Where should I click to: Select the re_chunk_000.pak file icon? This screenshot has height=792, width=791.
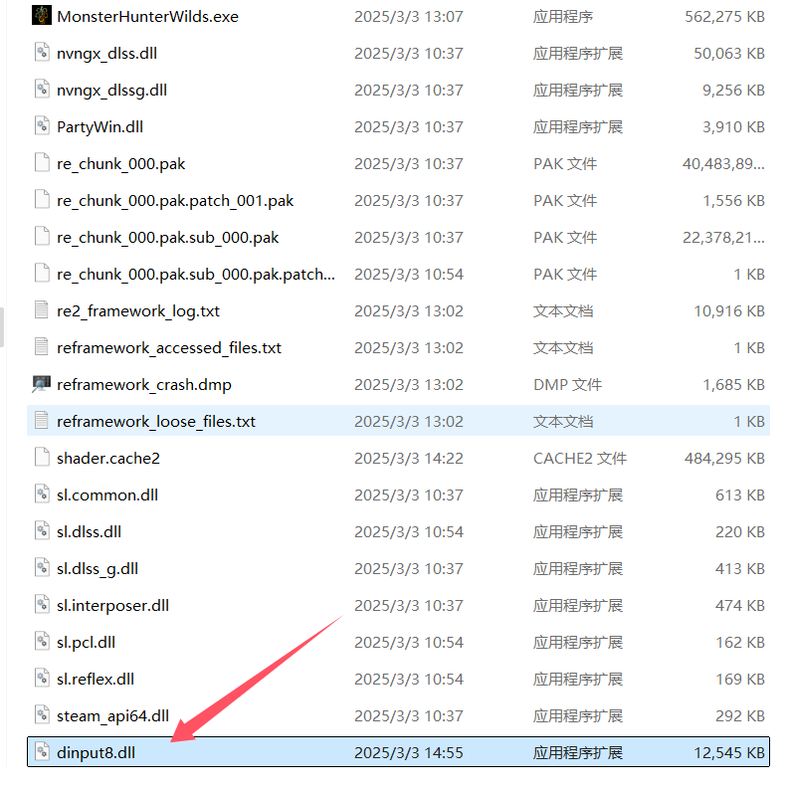[x=41, y=163]
